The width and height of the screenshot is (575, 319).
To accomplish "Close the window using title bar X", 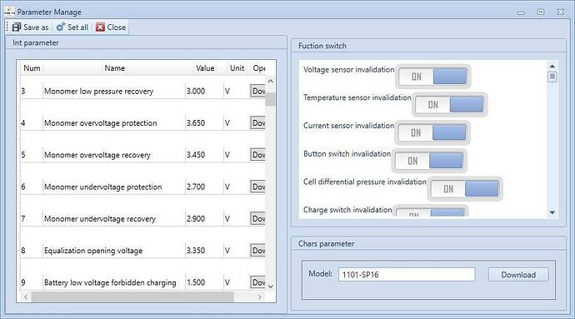I will tap(560, 12).
